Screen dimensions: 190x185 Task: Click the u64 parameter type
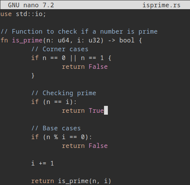[x=64, y=41]
